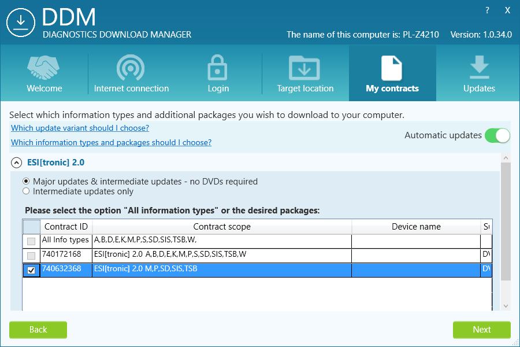Select the Internet connection signal icon
This screenshot has height=347, width=520.
click(x=131, y=68)
